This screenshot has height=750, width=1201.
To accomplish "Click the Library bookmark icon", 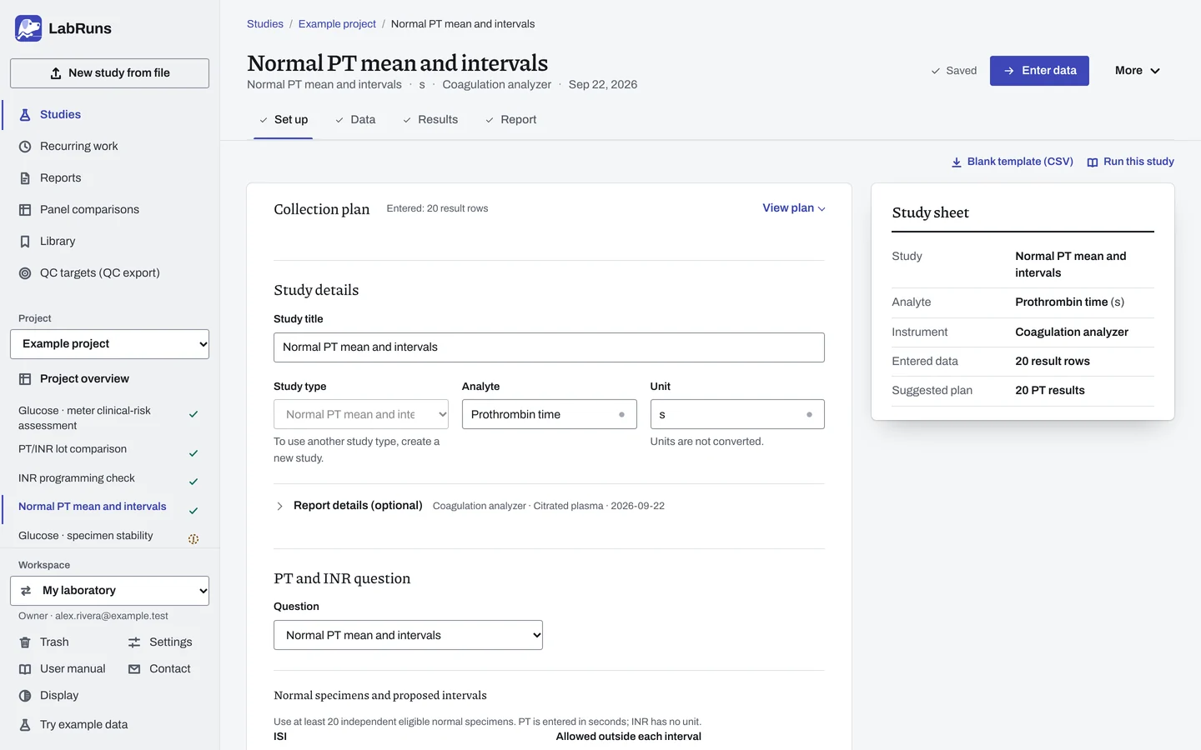I will point(25,242).
